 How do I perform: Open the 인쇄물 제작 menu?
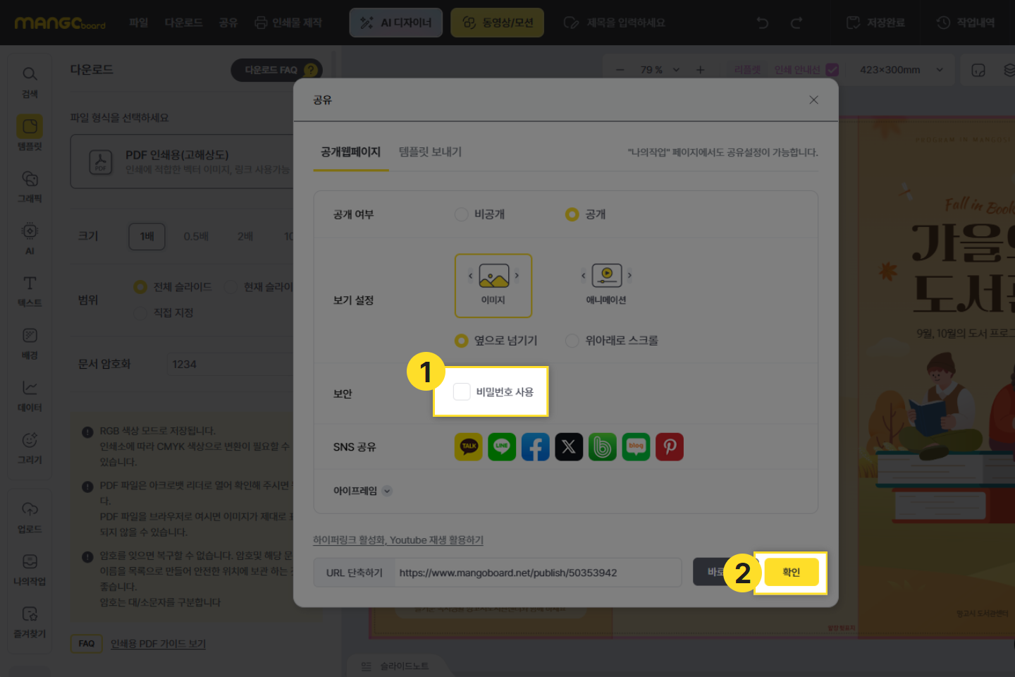point(288,23)
